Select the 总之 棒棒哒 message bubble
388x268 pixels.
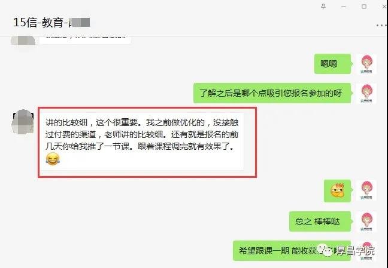[320, 221]
